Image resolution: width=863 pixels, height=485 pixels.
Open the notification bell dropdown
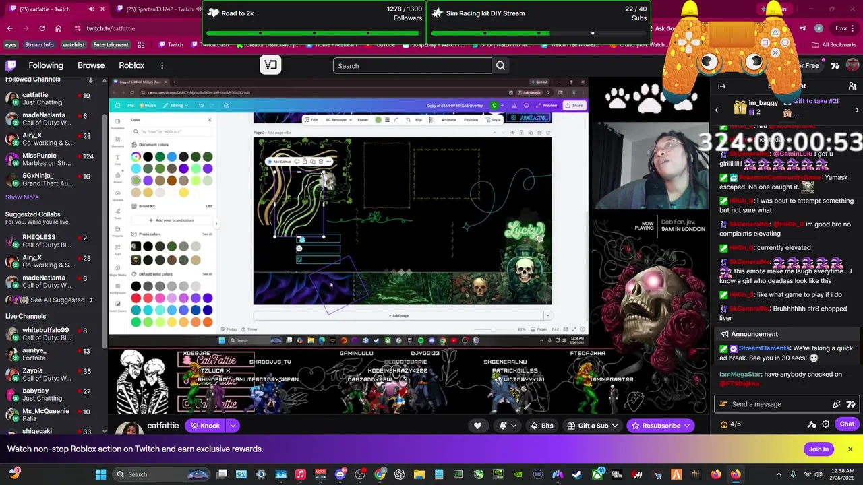(x=507, y=426)
